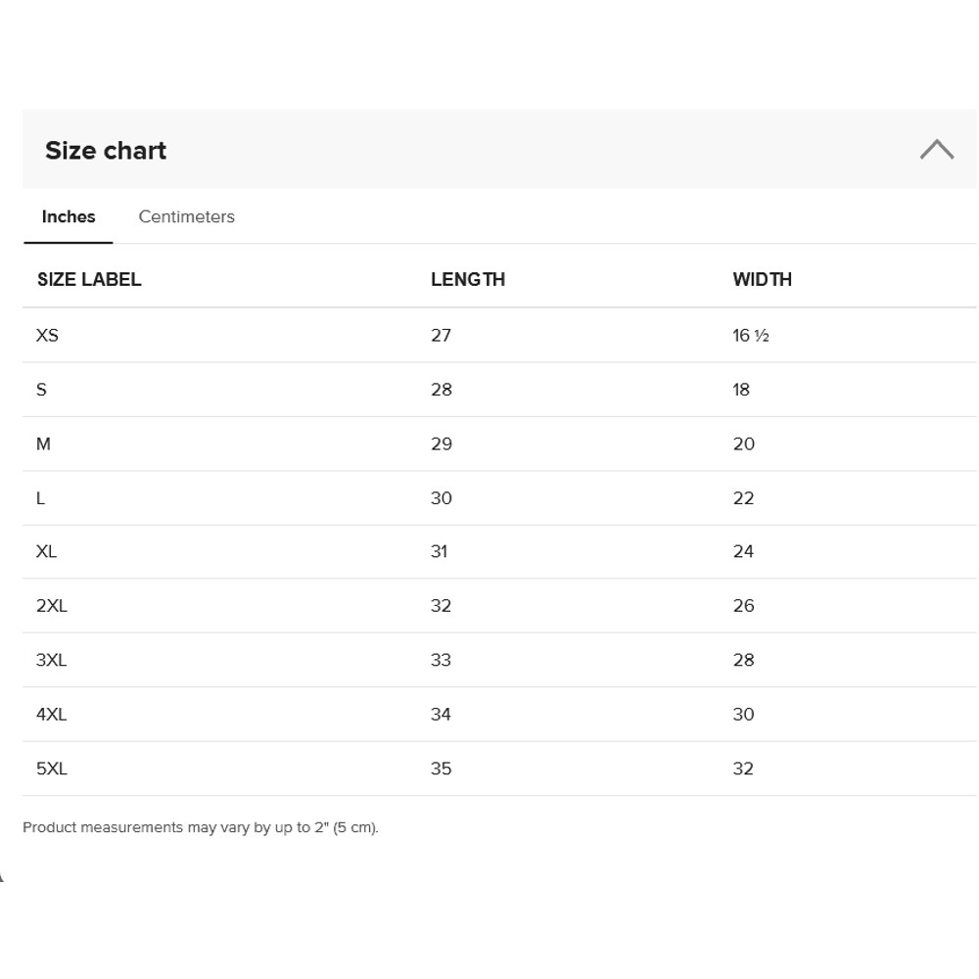Click the 4XL size label
Screen dimensions: 979x979
(52, 715)
